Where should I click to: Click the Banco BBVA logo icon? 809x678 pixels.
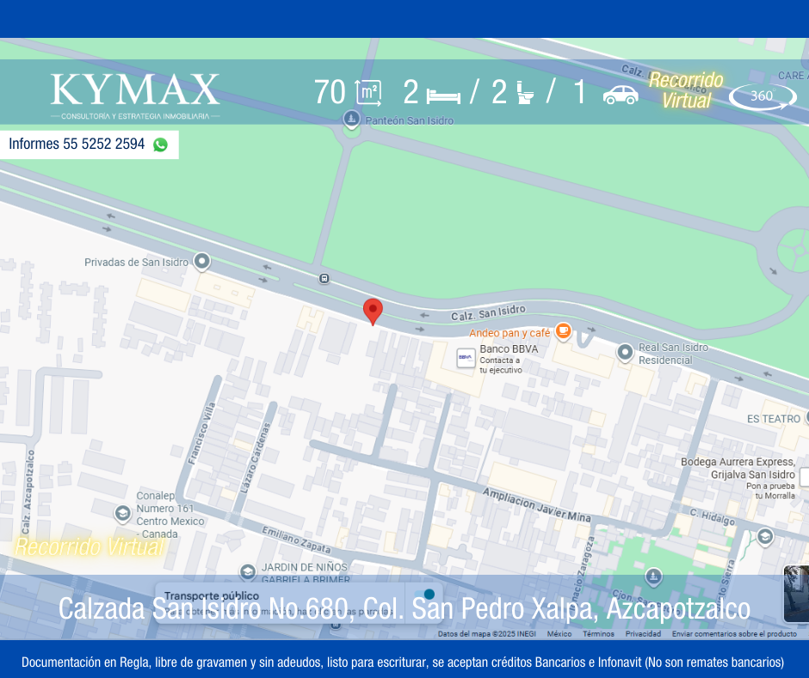[466, 358]
